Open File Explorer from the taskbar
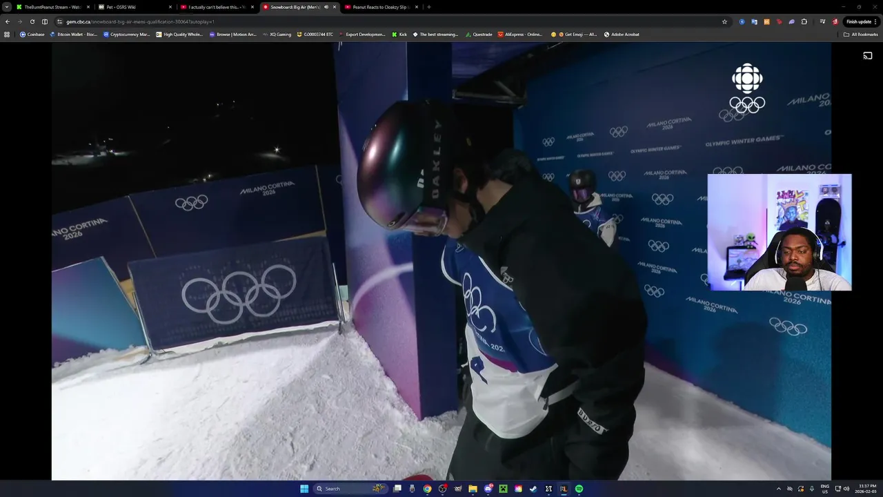883x497 pixels. (x=473, y=489)
